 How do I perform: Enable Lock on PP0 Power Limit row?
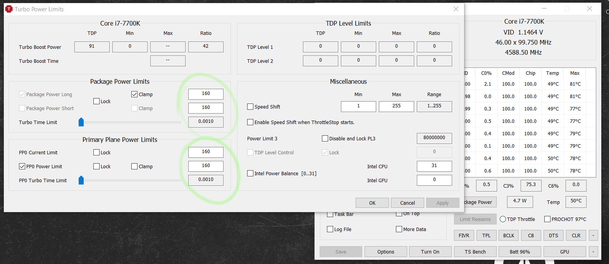coord(96,166)
